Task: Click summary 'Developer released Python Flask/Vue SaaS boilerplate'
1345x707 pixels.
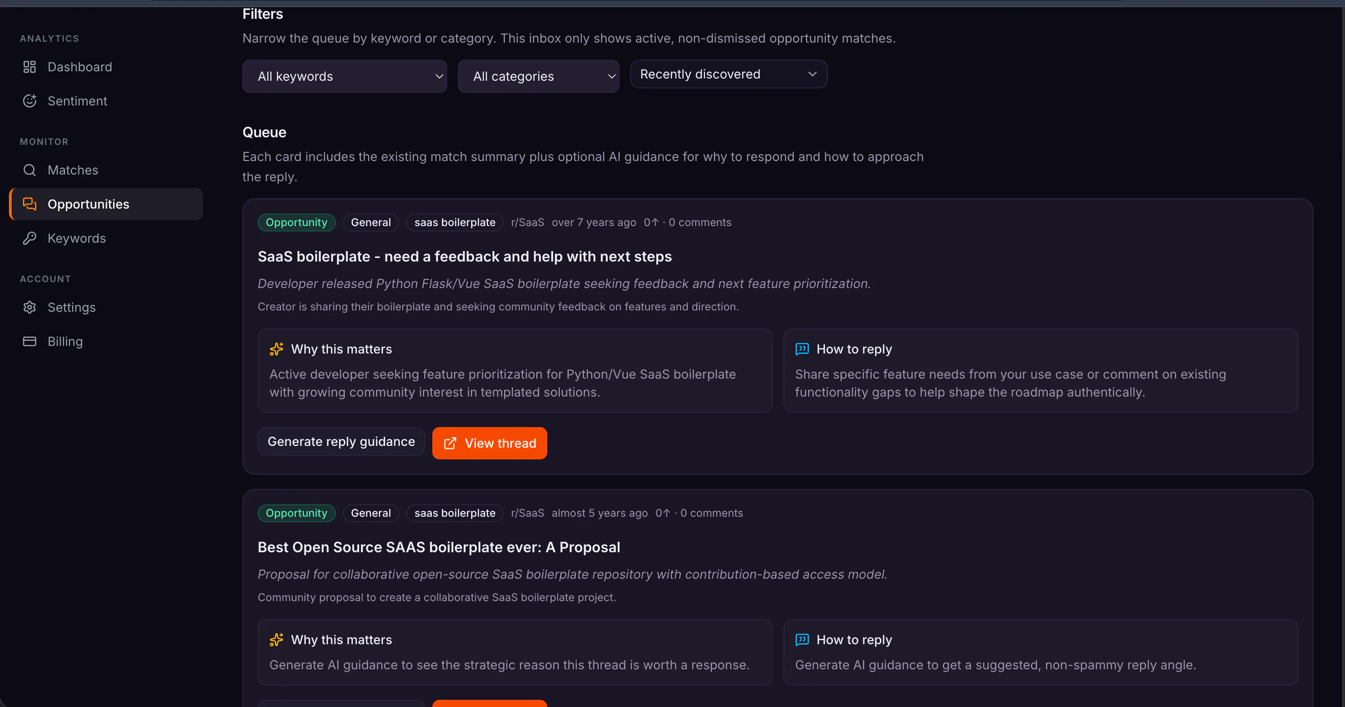Action: (564, 284)
